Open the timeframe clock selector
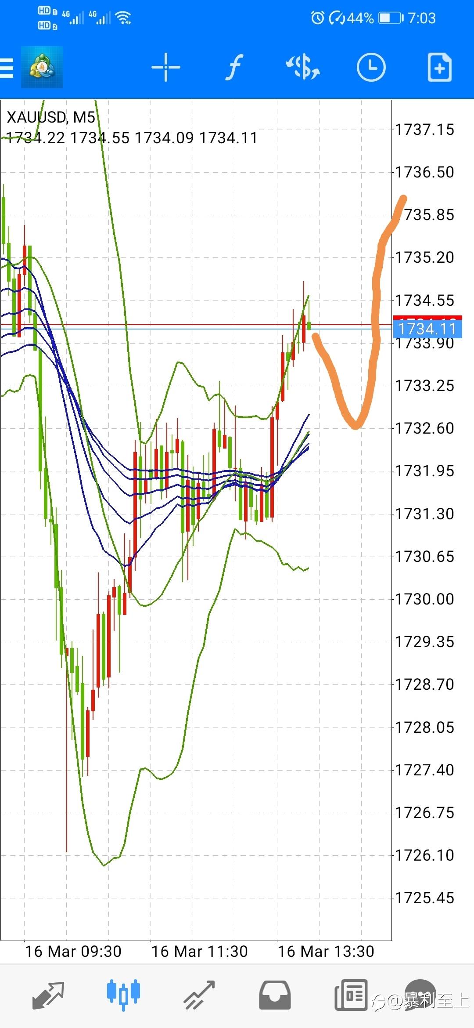Image resolution: width=474 pixels, height=1028 pixels. [371, 67]
